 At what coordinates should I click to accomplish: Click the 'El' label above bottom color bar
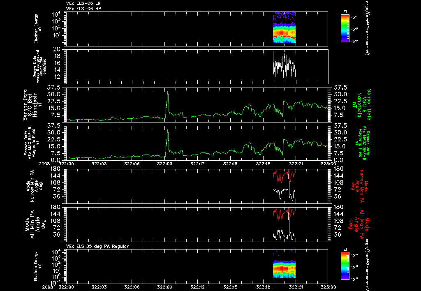[x=345, y=249]
